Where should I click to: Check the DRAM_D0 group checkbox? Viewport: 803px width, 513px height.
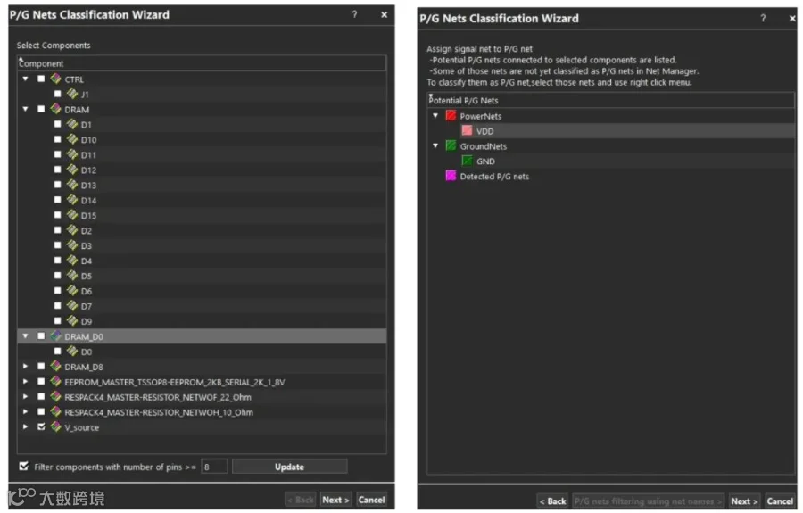click(x=41, y=335)
